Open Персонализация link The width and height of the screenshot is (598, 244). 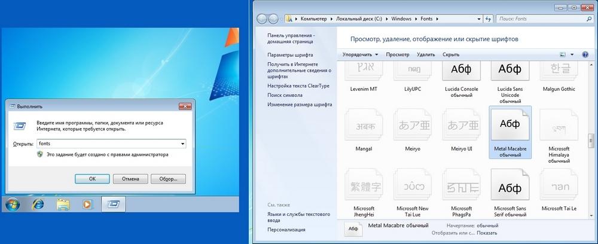286,230
